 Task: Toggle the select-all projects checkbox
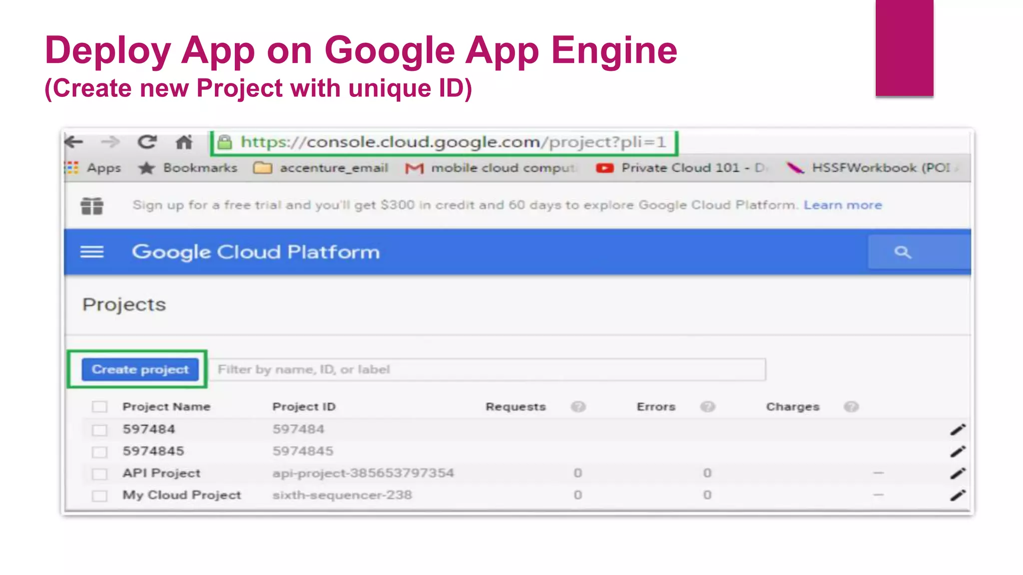pos(99,407)
